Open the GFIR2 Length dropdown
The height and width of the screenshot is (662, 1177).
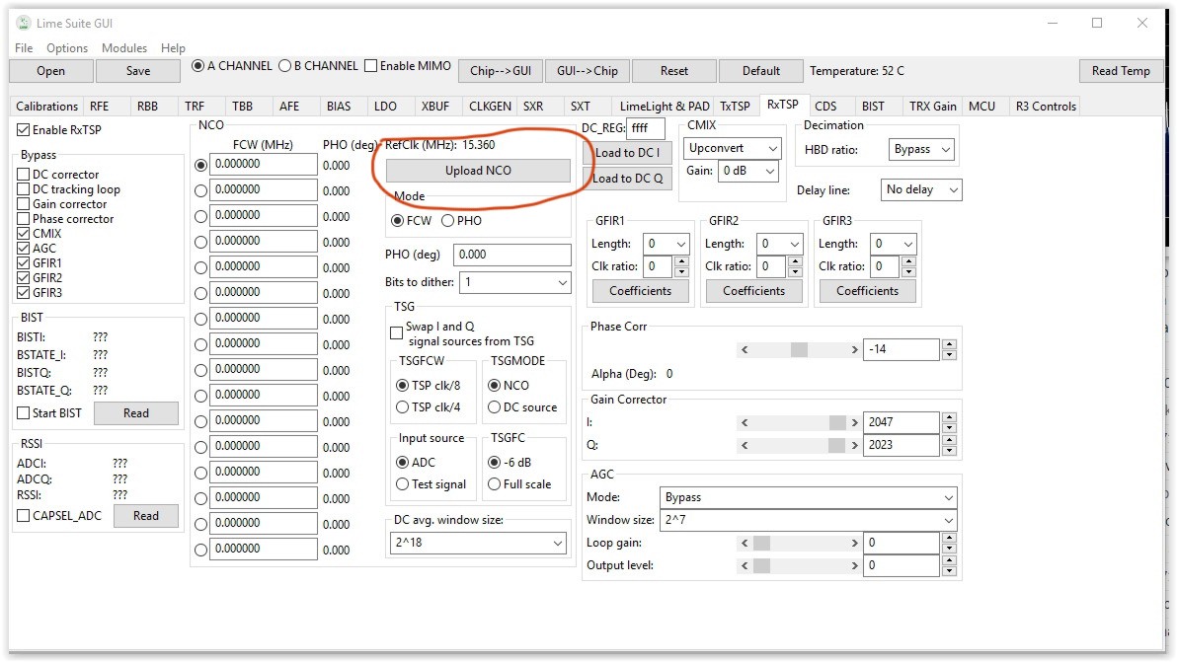779,244
